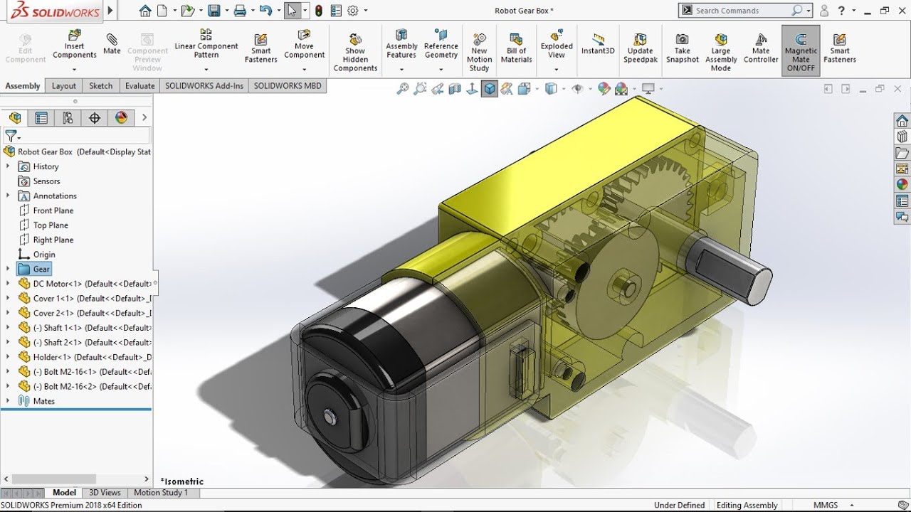This screenshot has width=911, height=512.
Task: Click Zoom to Area icon
Action: (420, 89)
